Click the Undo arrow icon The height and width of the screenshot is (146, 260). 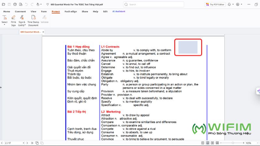click(x=26, y=5)
